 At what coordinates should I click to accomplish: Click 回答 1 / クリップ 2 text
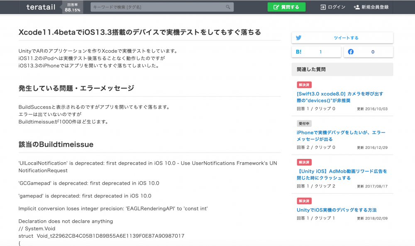click(x=316, y=186)
